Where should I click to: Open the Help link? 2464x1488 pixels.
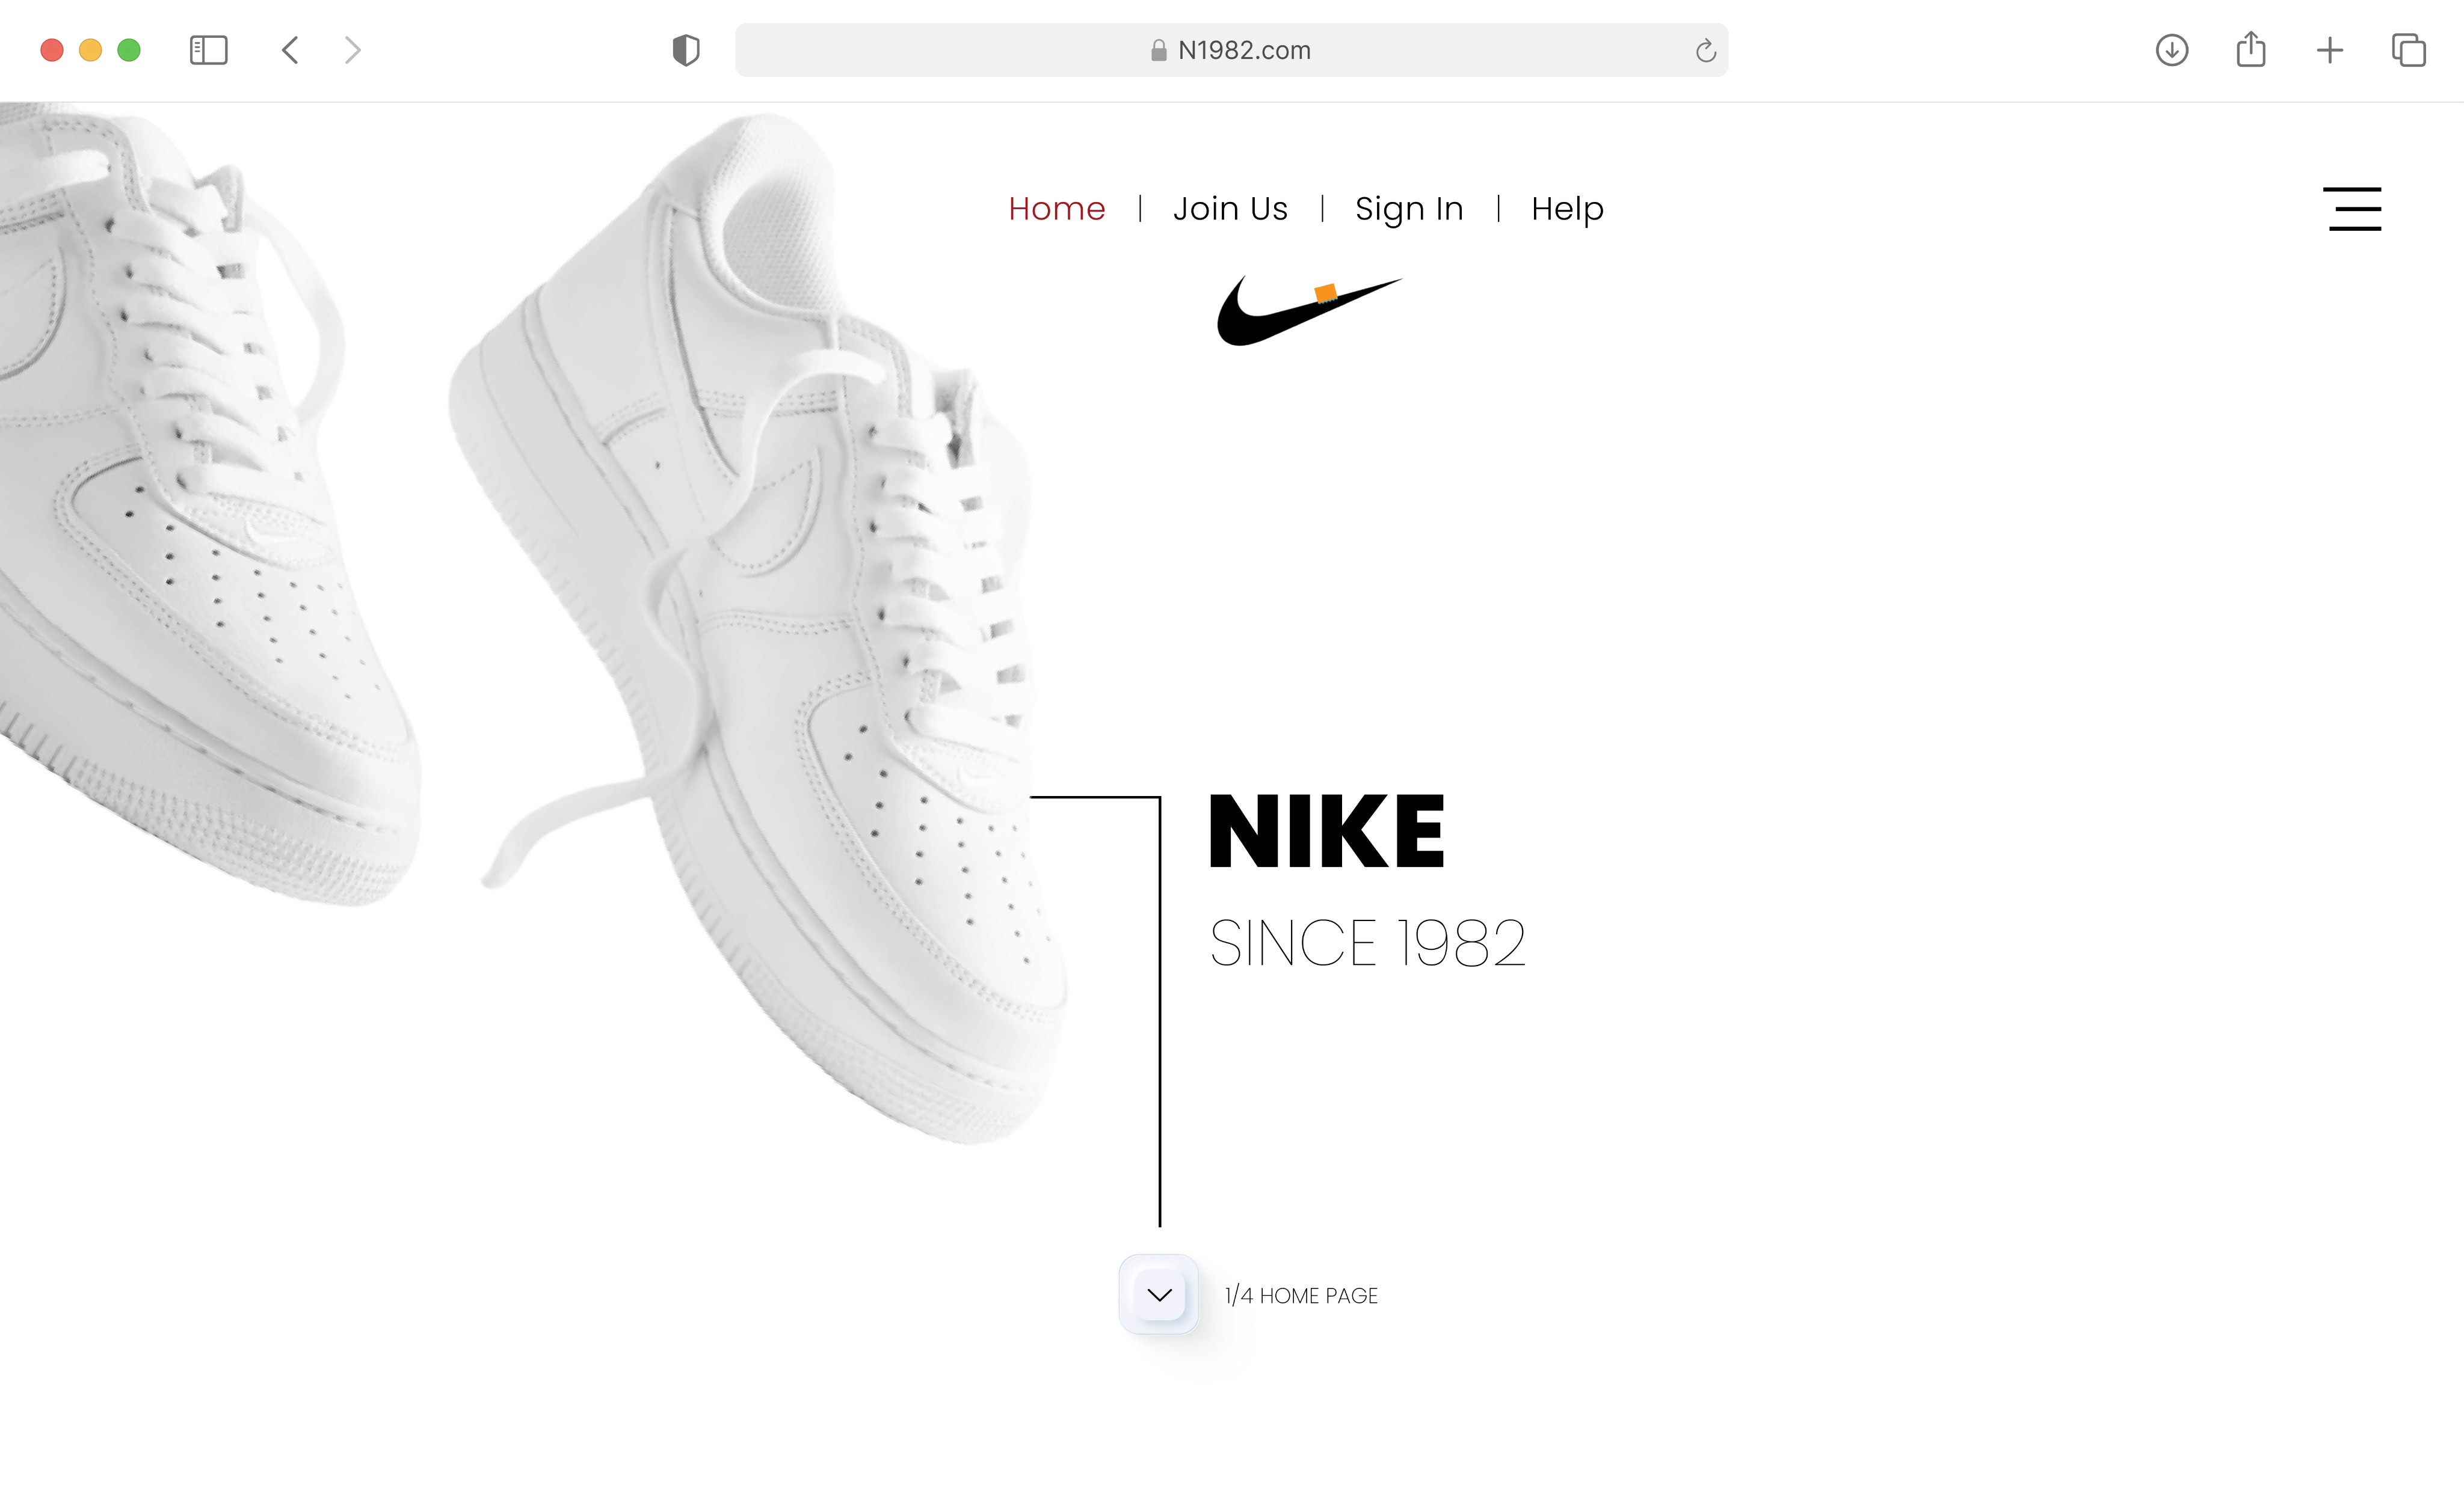click(1567, 209)
